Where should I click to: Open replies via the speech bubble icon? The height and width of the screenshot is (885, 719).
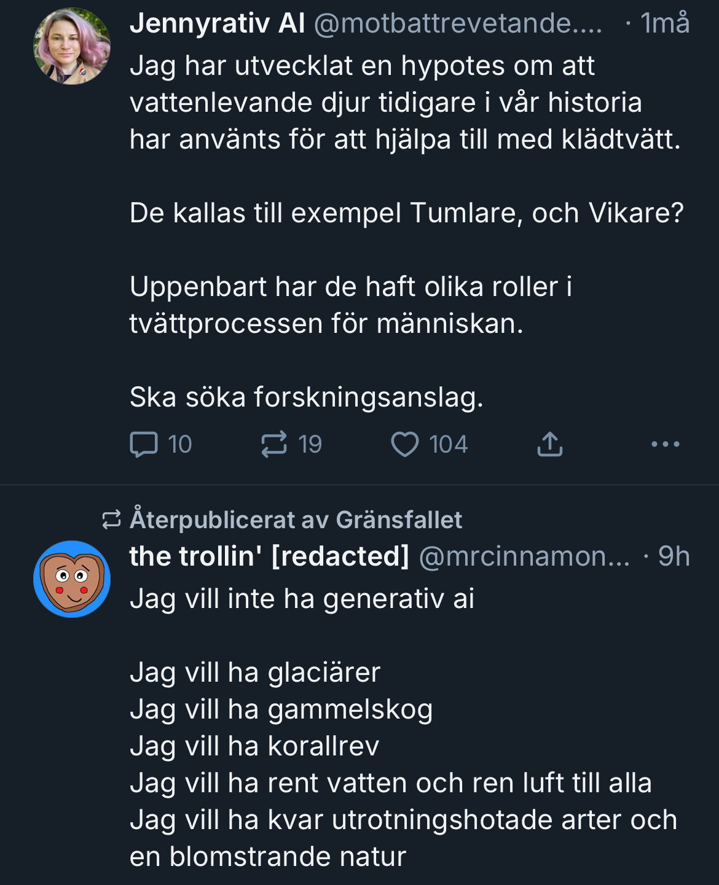coord(144,445)
